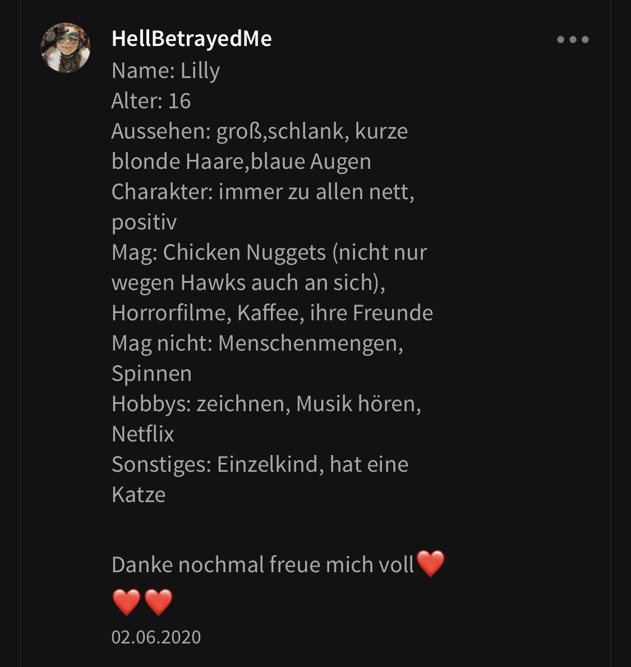Click the 'Aussehen: groß,schlank, kurze' line
This screenshot has width=631, height=667.
(x=260, y=131)
